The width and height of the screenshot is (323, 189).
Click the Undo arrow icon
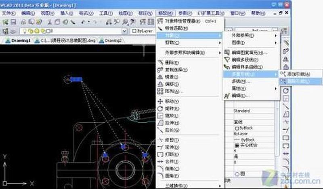(x=83, y=22)
